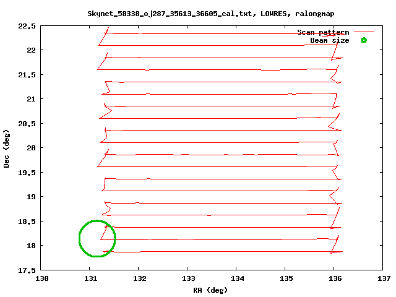Image resolution: width=396 pixels, height=297 pixels.
Task: Click the x-axis tick label 133
Action: 188,278
